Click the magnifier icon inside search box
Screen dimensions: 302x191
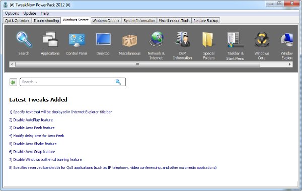(x=118, y=82)
